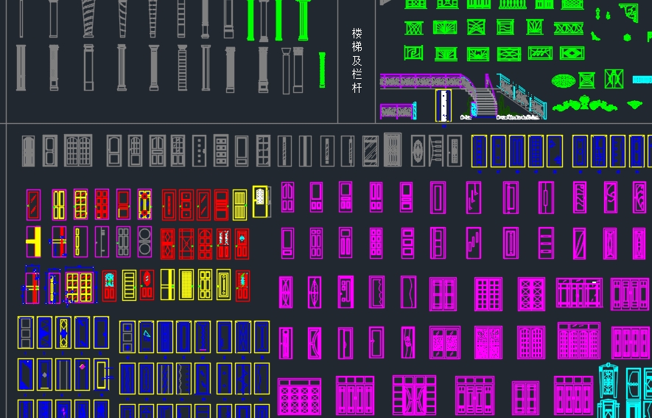Select the yellow perforated dotted door
652x418 pixels.
click(x=186, y=285)
